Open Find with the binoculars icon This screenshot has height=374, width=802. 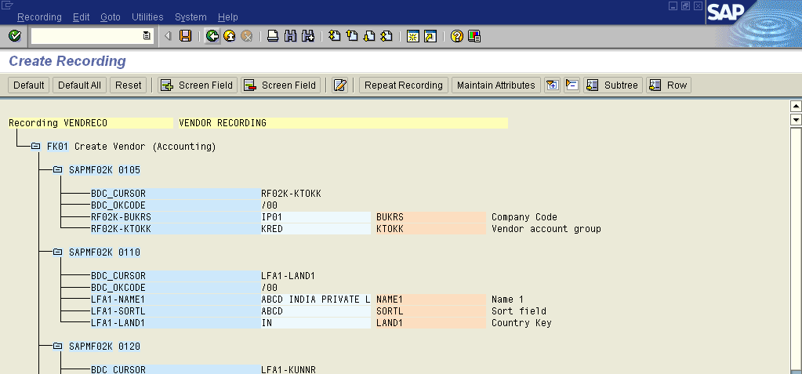coord(290,36)
